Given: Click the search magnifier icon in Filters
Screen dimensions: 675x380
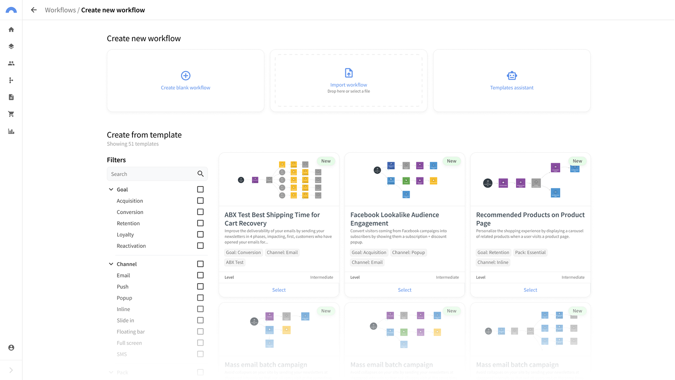Looking at the screenshot, I should pos(200,174).
